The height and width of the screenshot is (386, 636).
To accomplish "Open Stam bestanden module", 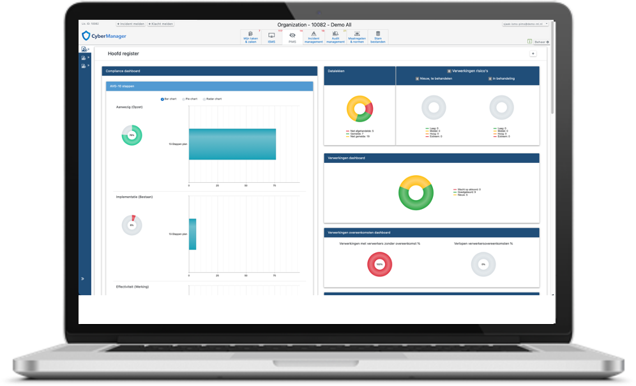I will click(378, 37).
